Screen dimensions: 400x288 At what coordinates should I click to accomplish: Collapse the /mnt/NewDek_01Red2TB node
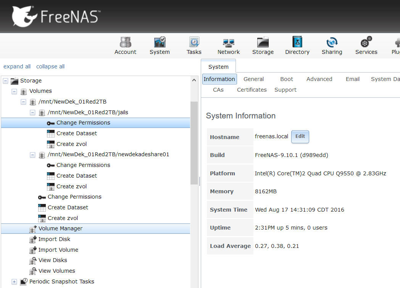coord(23,102)
